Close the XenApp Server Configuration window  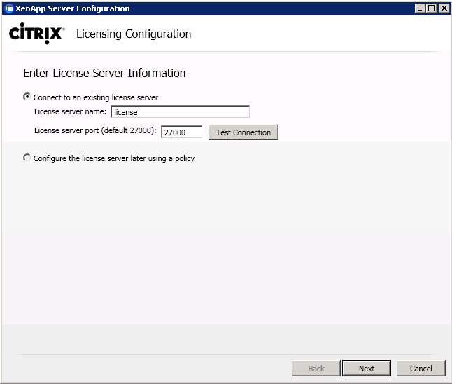coord(444,8)
